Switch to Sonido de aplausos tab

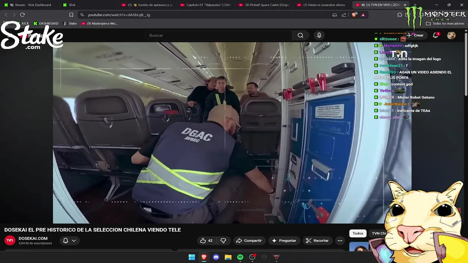(147, 5)
